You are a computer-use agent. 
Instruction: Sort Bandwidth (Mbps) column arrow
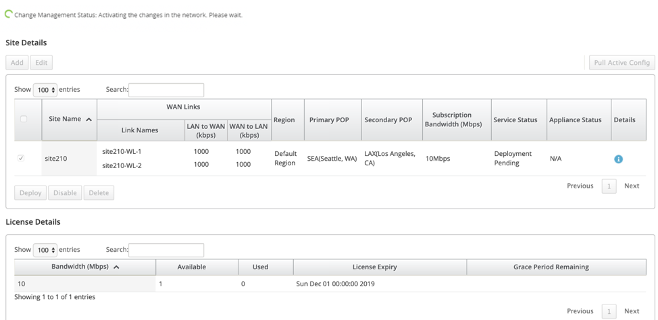116,267
